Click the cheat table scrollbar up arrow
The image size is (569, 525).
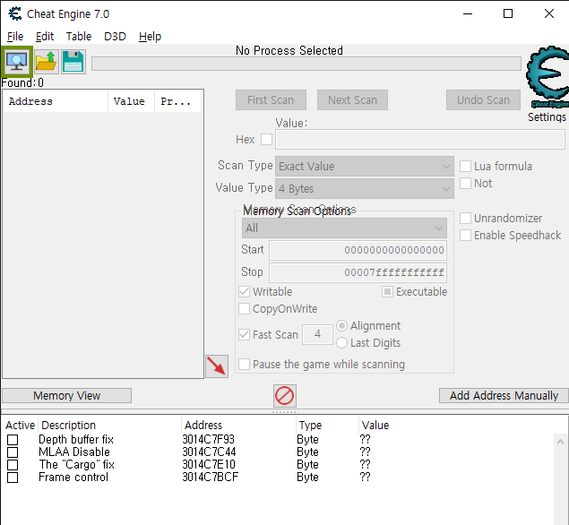[560, 442]
